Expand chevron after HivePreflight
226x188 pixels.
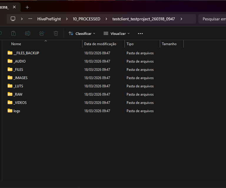[67, 19]
